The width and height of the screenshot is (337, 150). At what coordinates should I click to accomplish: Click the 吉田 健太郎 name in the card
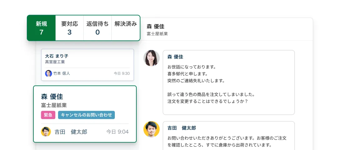pyautogui.click(x=71, y=132)
